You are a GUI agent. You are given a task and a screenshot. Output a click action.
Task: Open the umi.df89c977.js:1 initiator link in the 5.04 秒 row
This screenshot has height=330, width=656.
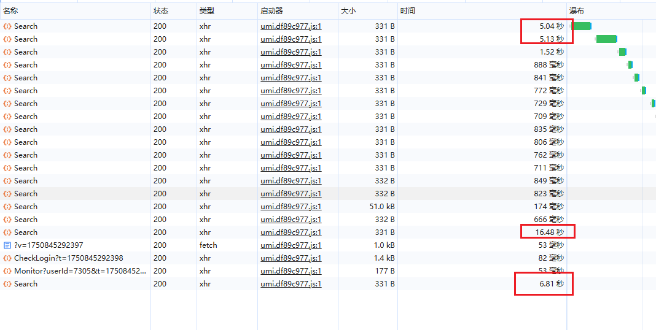pyautogui.click(x=291, y=26)
